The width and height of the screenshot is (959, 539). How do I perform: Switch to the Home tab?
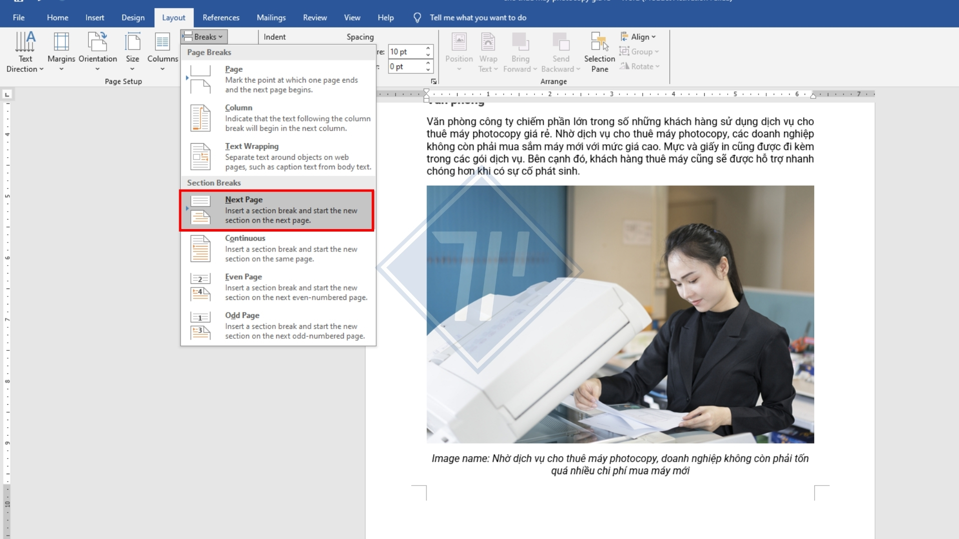coord(57,17)
